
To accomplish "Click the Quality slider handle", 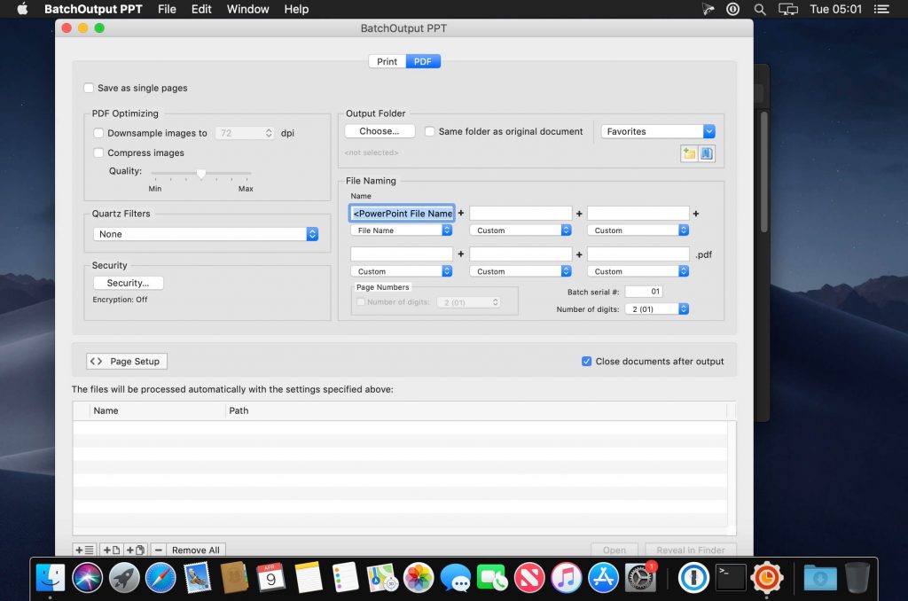I will 201,174.
